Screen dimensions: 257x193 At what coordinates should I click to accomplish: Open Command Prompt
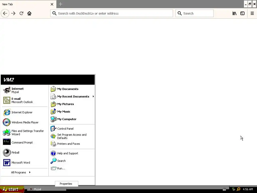(25, 142)
